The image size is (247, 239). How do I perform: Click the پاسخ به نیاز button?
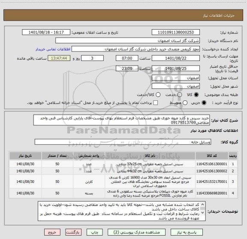coord(187,233)
